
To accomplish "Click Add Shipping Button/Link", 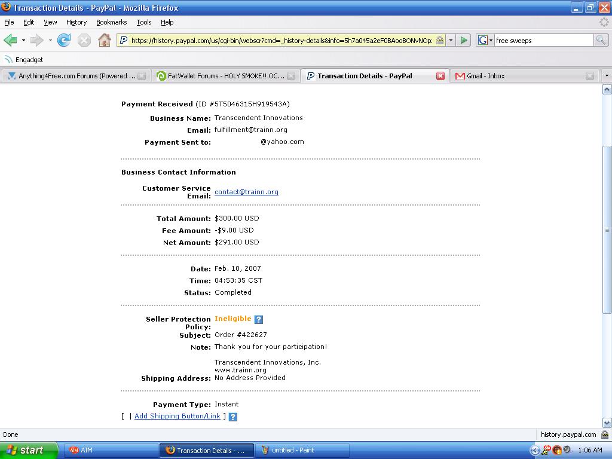I will click(177, 416).
